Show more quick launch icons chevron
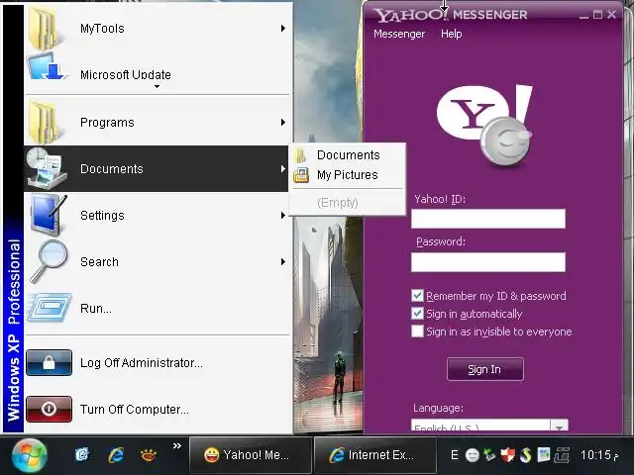Image resolution: width=634 pixels, height=475 pixels. click(x=176, y=446)
